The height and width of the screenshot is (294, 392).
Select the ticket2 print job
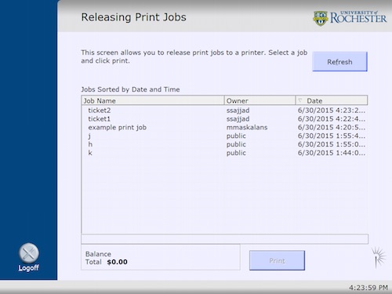coord(225,111)
